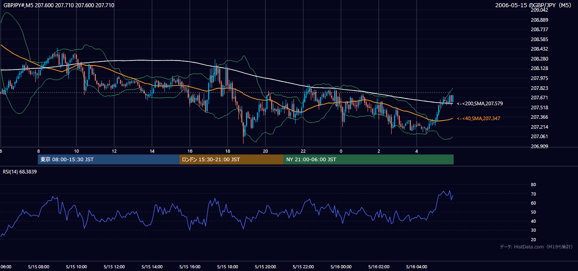Click the bottom date label 5/15 12:00

pyautogui.click(x=114, y=266)
